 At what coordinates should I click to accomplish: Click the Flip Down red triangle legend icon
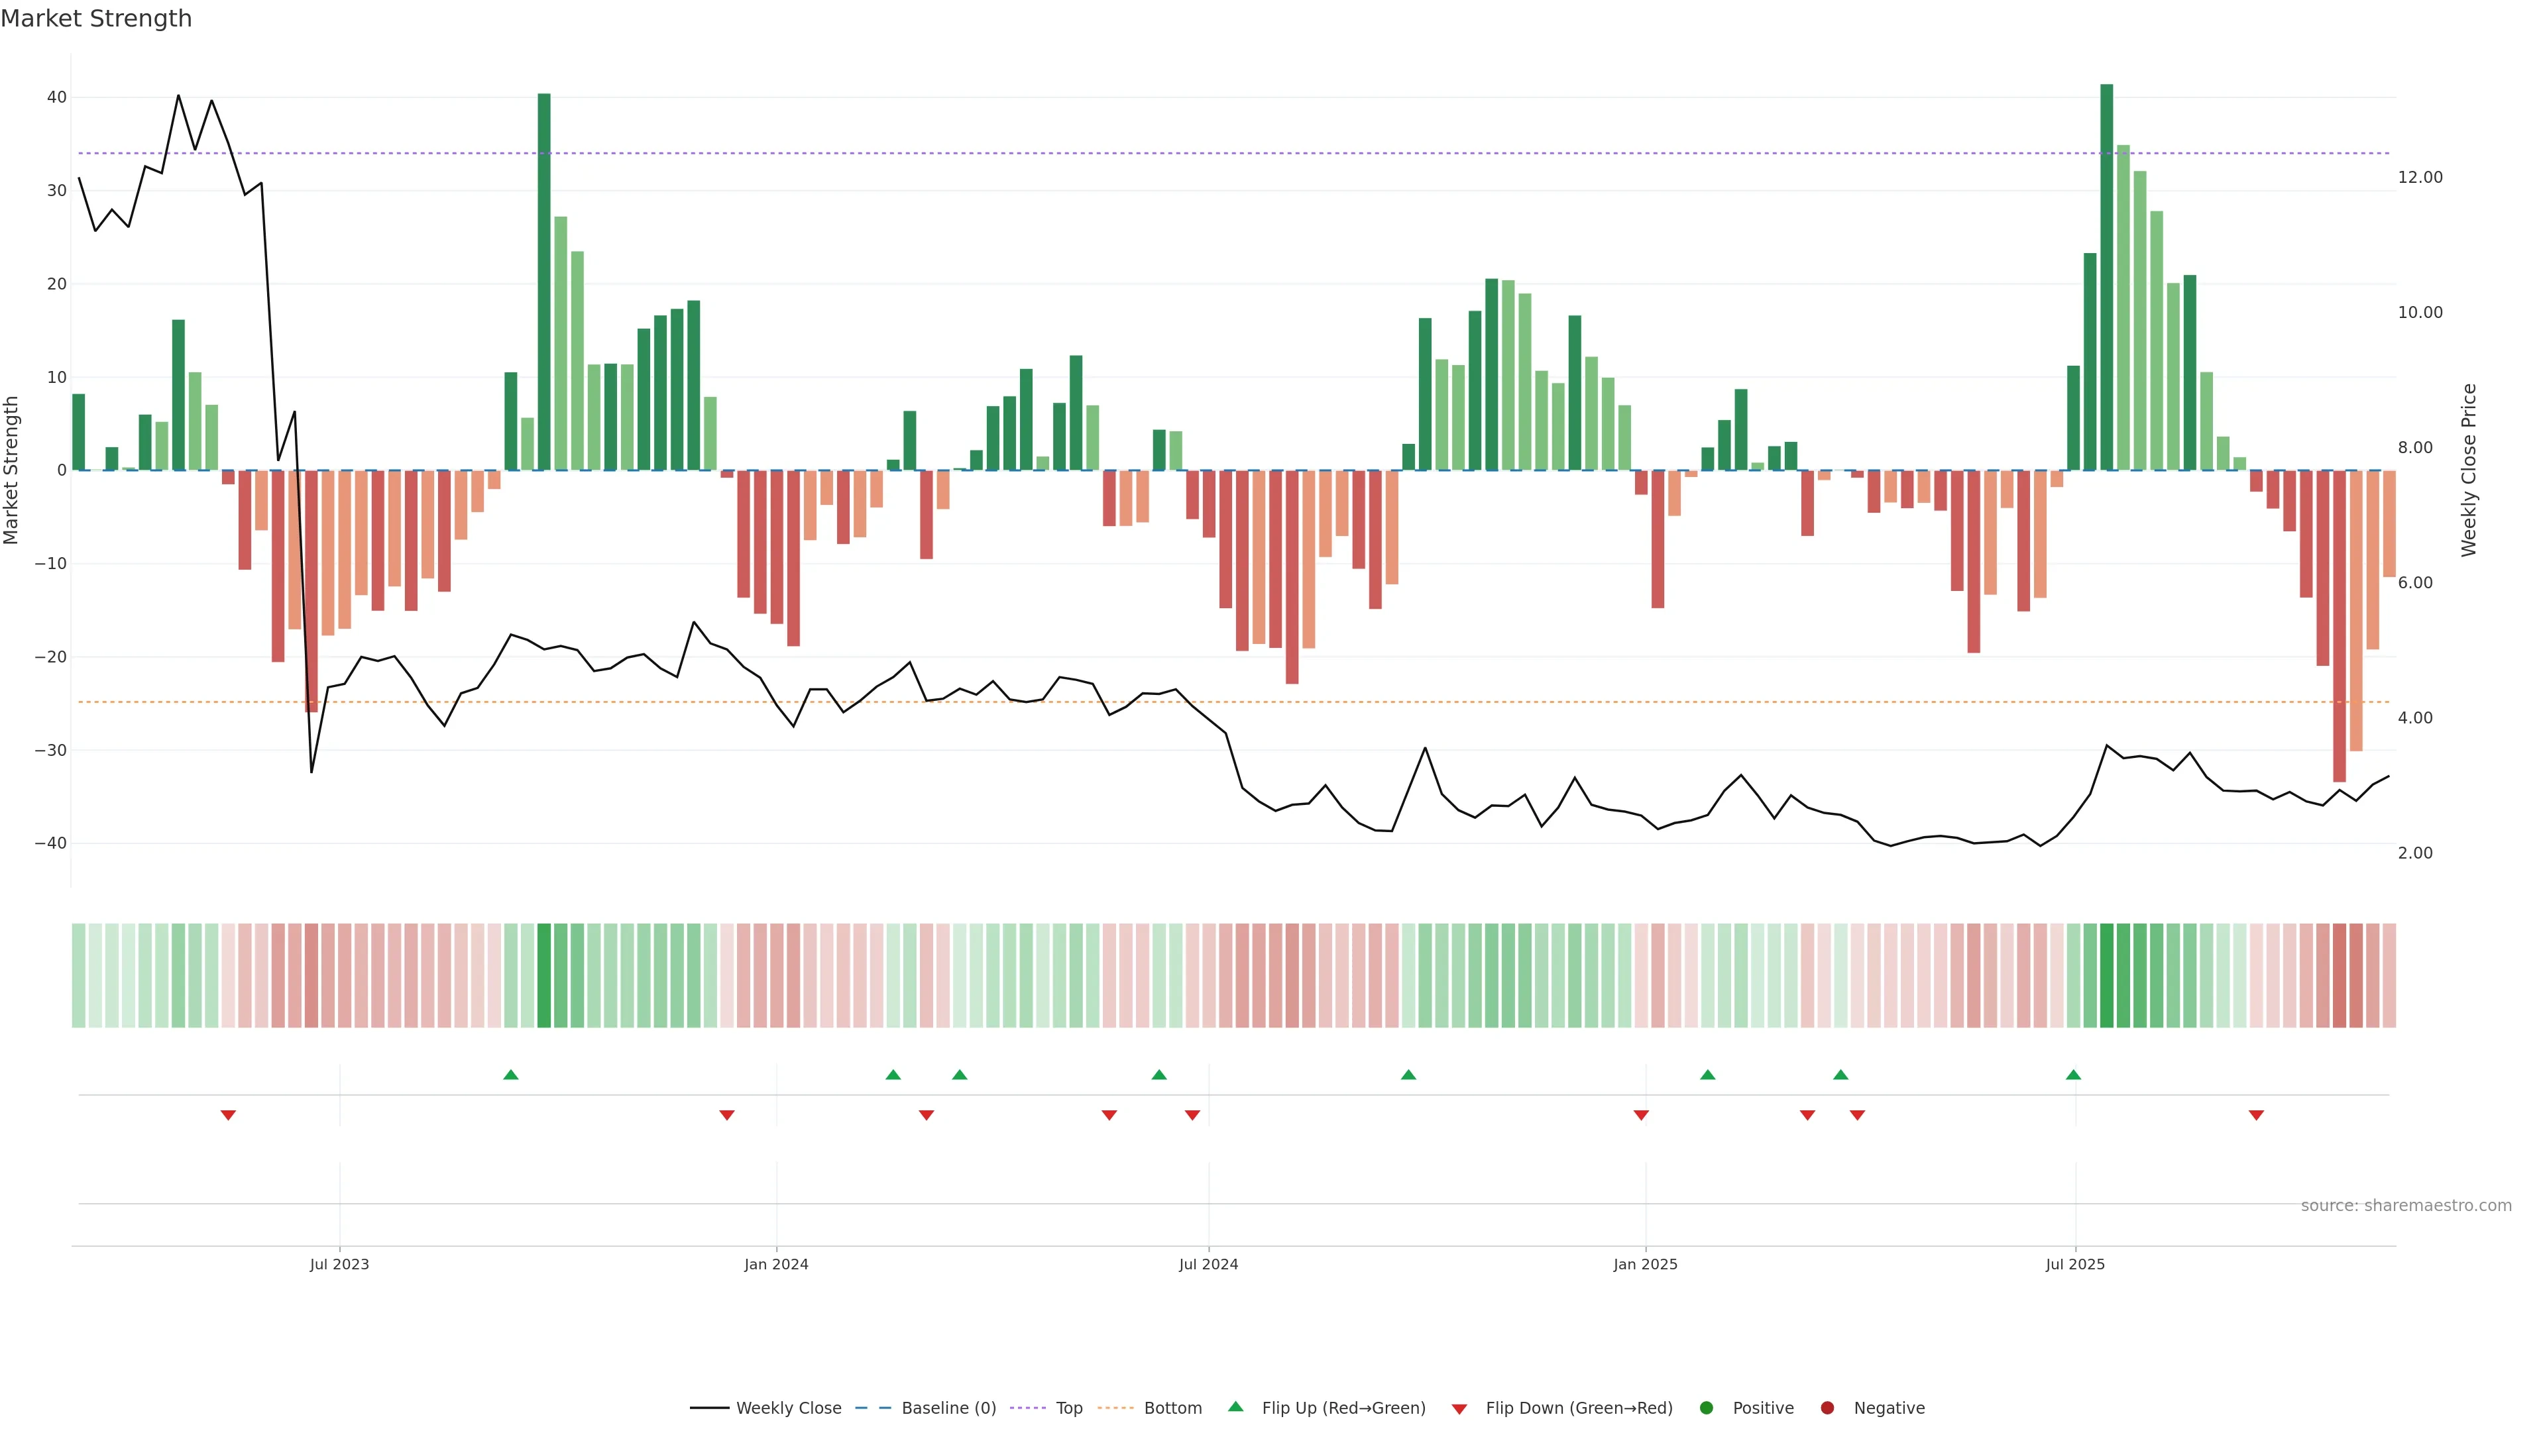1459,1408
